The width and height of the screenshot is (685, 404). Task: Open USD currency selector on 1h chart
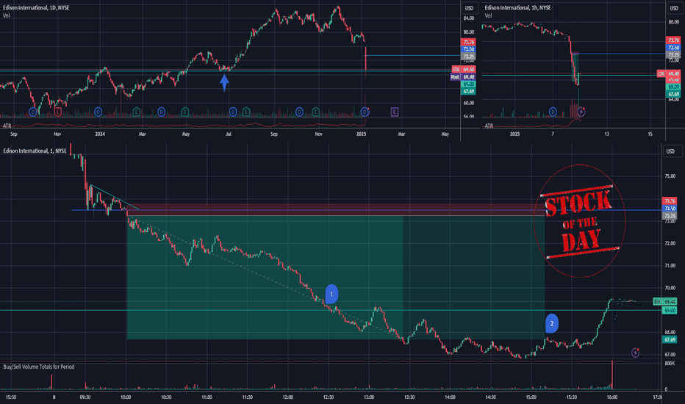(x=674, y=8)
